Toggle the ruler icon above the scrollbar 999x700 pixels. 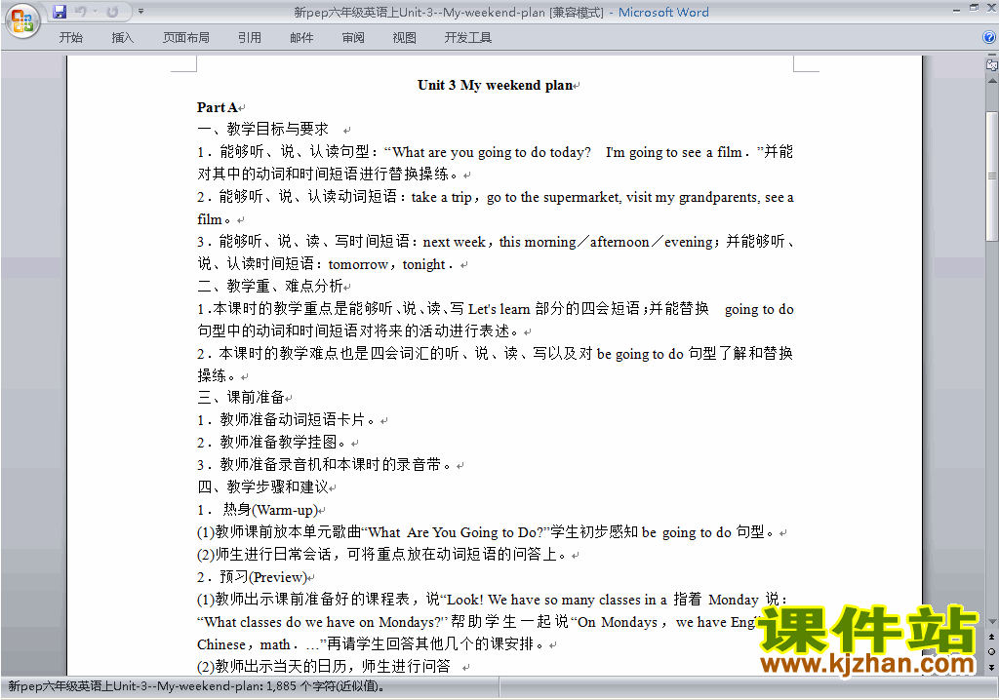click(x=991, y=64)
